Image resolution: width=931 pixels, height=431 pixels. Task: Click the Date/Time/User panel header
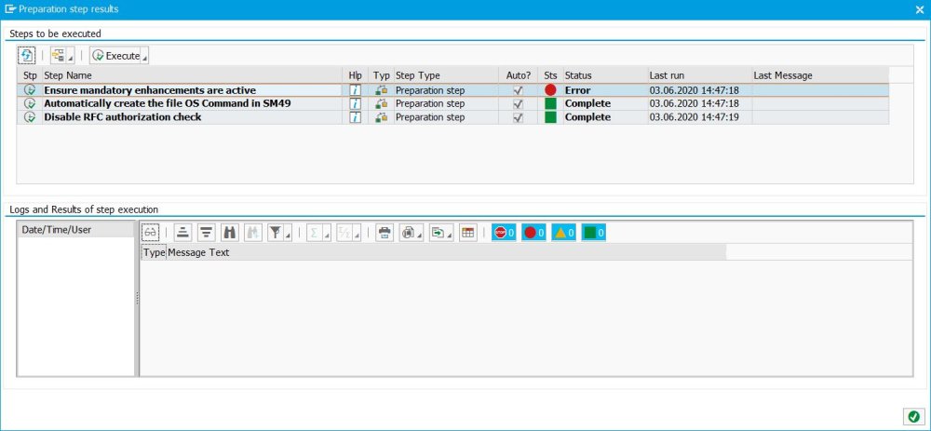76,230
